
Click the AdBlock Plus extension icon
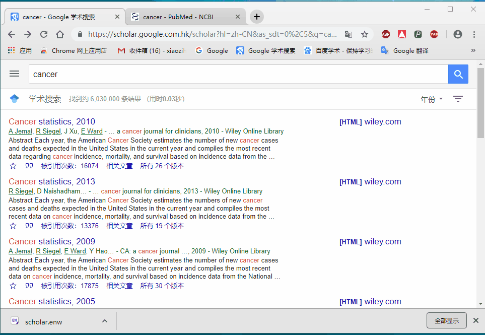385,34
